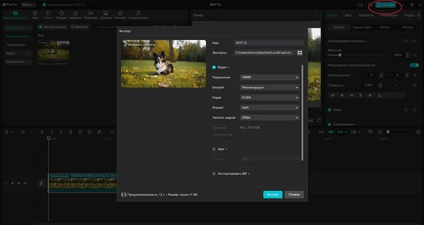Click the undo arrow in timeline toolbar

click(23, 132)
